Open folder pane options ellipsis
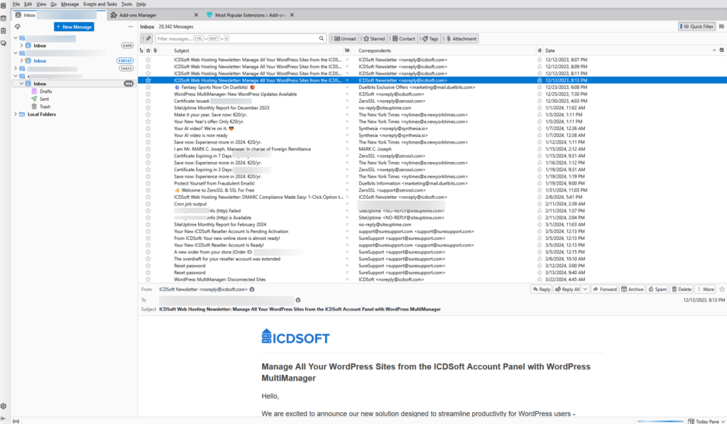 pyautogui.click(x=131, y=27)
